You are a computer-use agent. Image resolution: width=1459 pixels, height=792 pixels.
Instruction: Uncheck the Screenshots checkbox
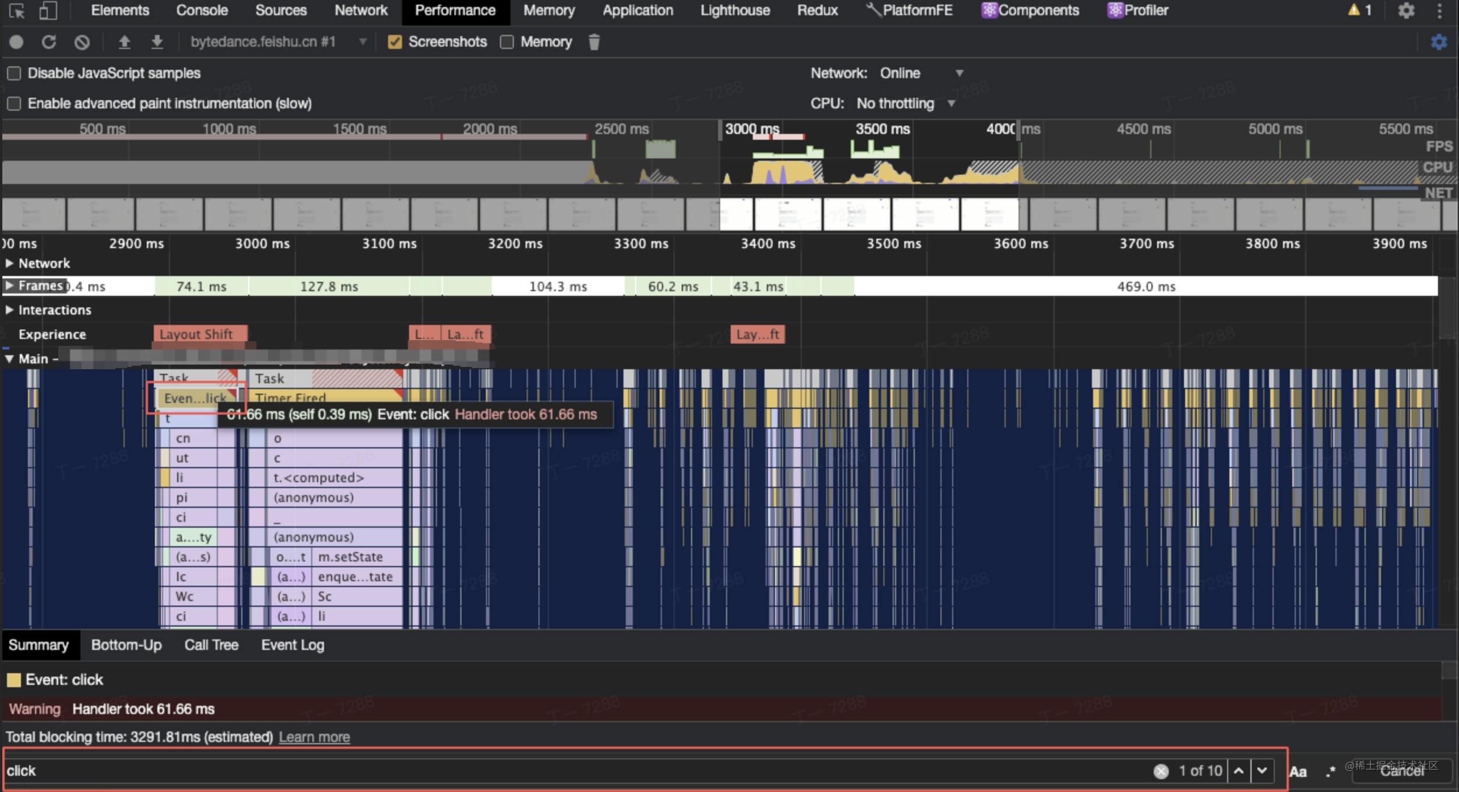[x=394, y=42]
